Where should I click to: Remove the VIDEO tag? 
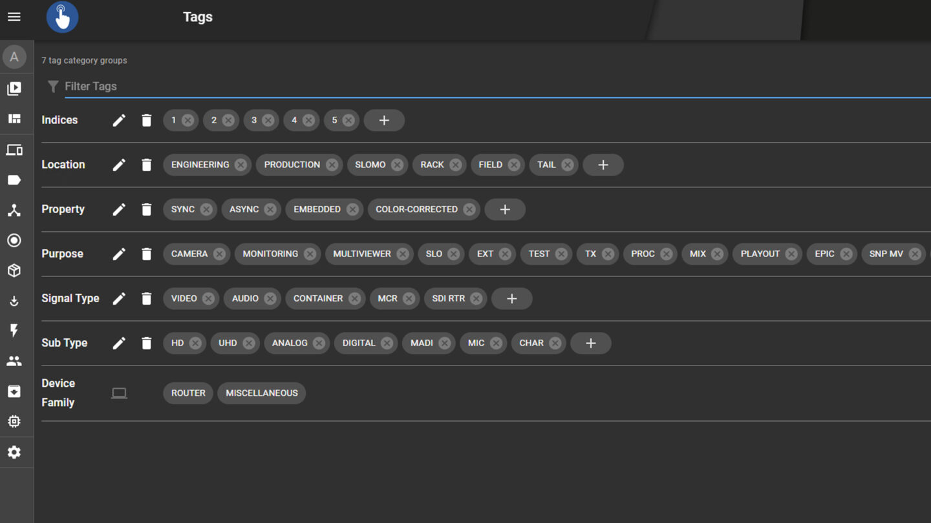point(208,298)
